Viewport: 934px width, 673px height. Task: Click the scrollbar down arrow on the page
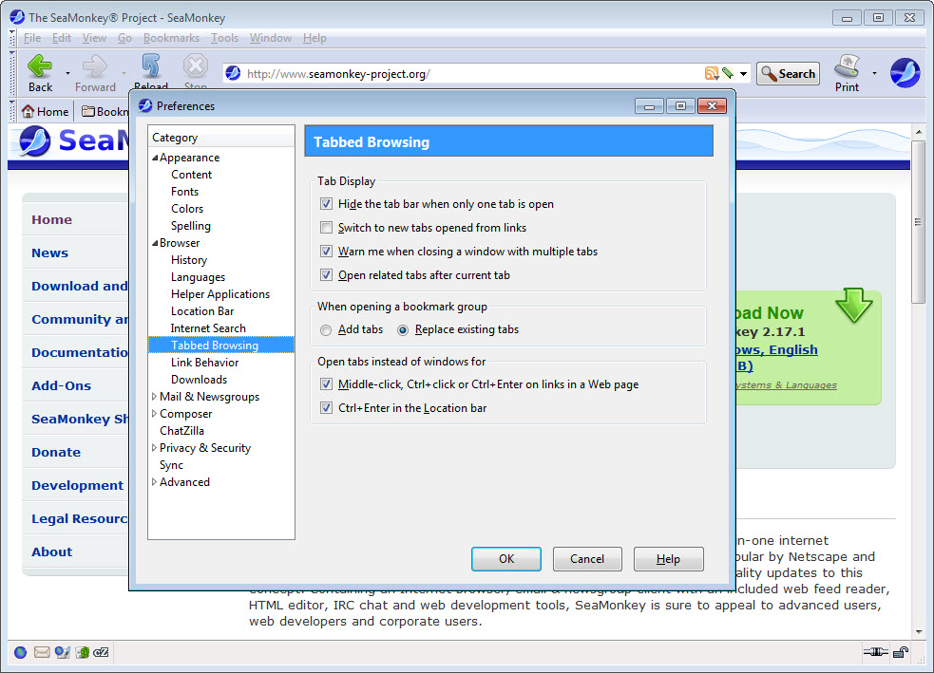918,632
